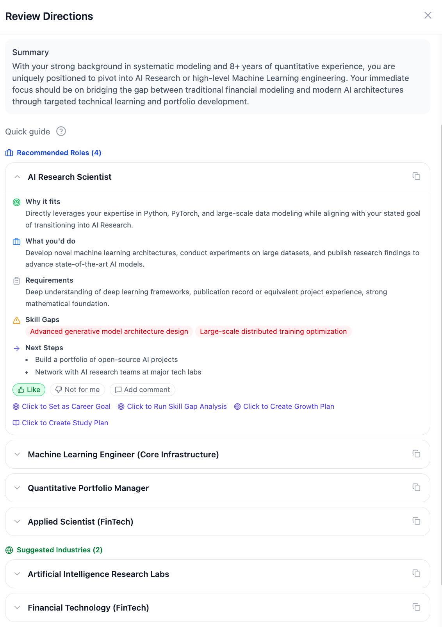This screenshot has width=442, height=627.
Task: Mark role as Not for me
Action: [77, 390]
